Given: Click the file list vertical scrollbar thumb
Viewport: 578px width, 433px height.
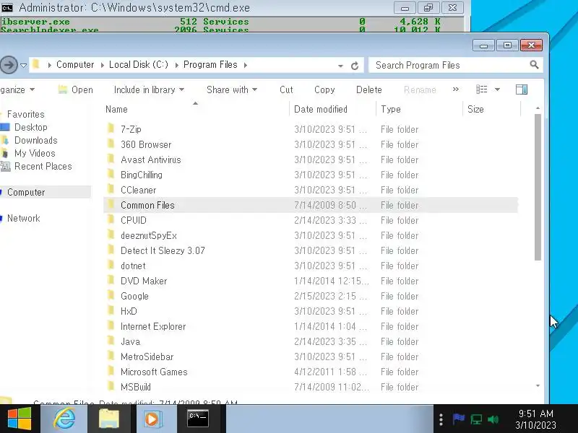Looking at the screenshot, I should point(538,187).
